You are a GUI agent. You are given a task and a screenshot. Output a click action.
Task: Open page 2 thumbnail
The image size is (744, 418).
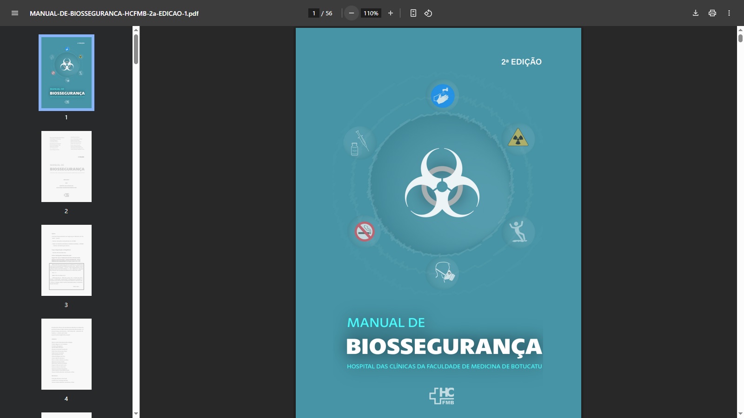tap(66, 166)
